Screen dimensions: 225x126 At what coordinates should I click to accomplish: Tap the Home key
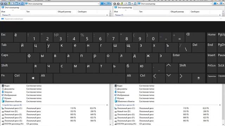tap(212, 37)
